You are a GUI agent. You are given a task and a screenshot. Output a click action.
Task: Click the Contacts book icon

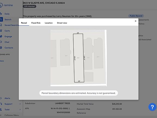[x=1, y=48]
